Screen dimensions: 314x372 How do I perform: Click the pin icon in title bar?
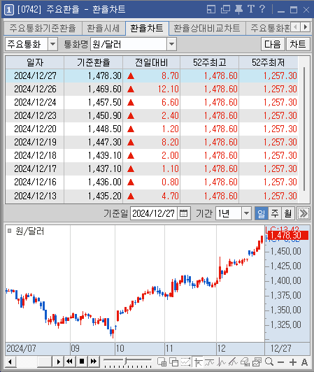point(238,10)
